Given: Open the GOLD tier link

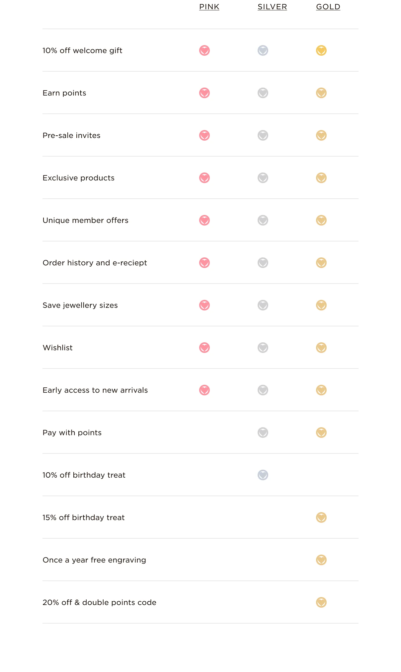Looking at the screenshot, I should [x=328, y=7].
